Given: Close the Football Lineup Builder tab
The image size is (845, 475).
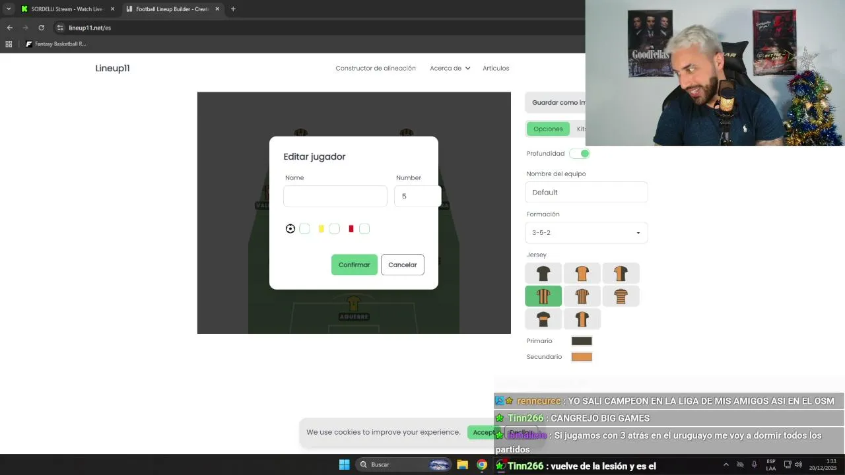Looking at the screenshot, I should (217, 9).
